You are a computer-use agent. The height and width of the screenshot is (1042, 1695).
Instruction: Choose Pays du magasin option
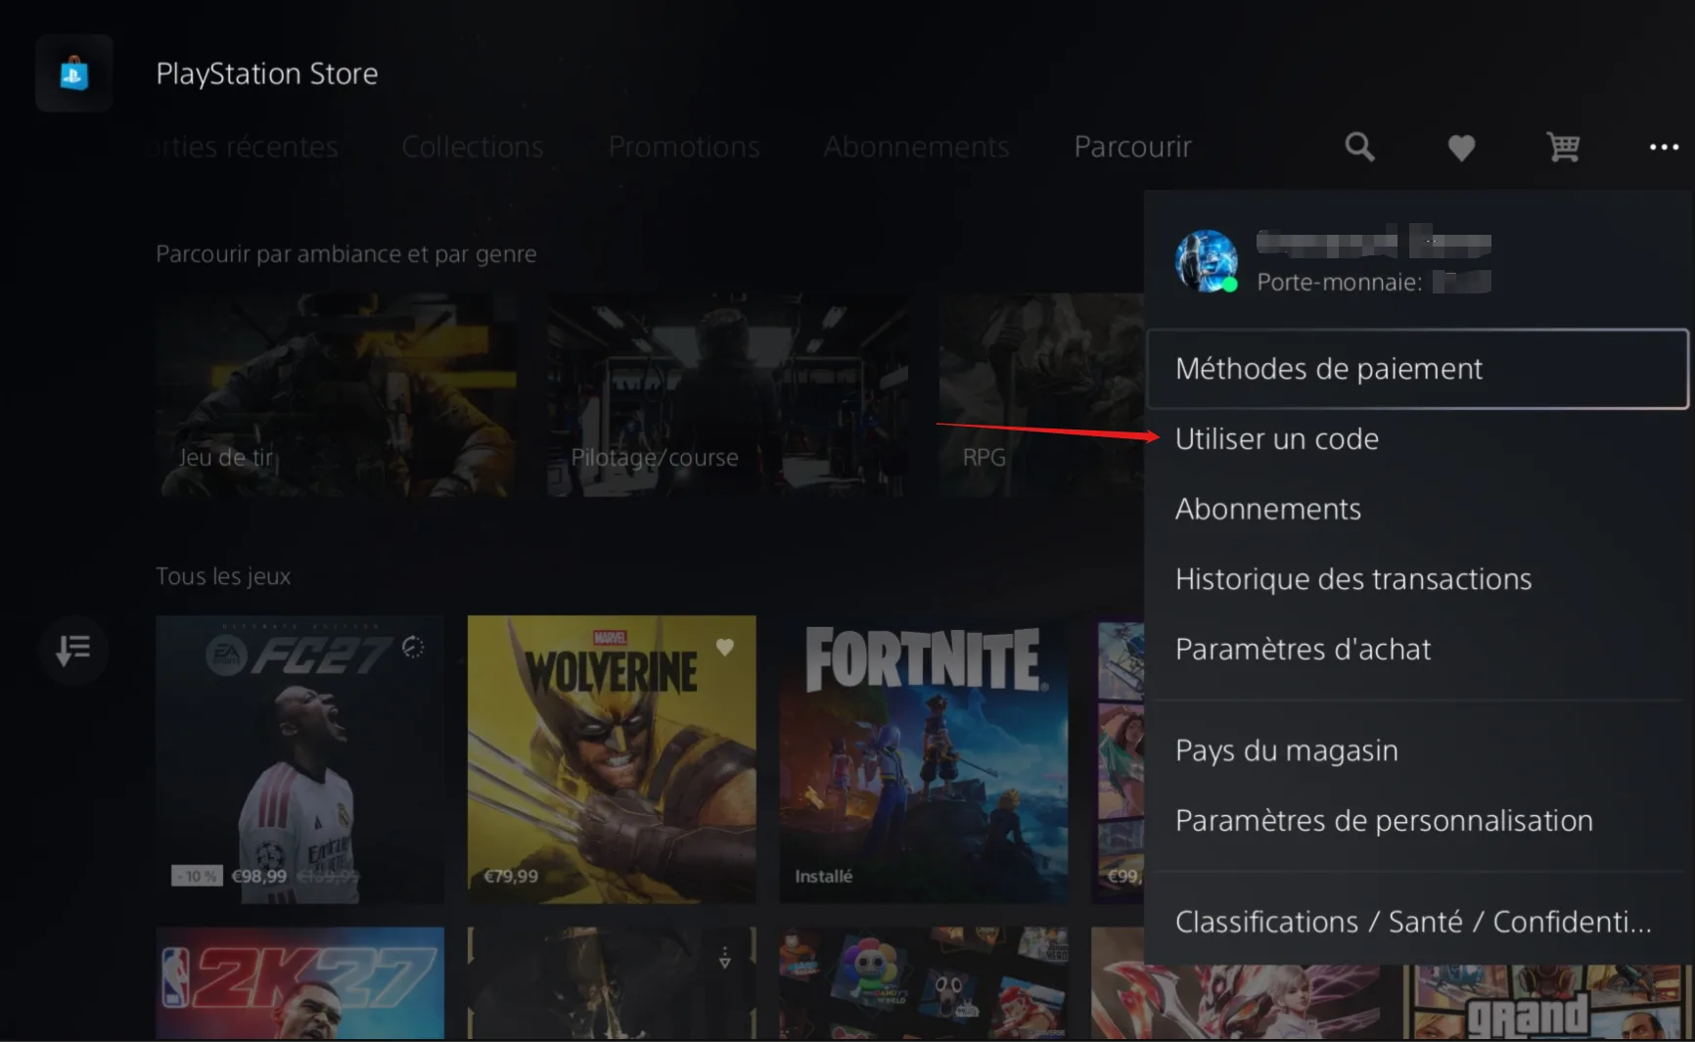[1417, 750]
